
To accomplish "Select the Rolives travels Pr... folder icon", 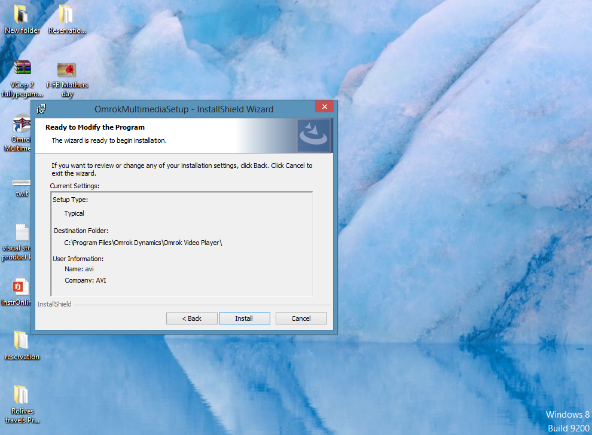I will 22,404.
